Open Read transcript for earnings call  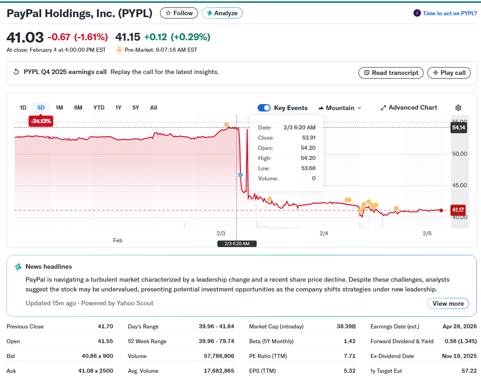pos(391,73)
